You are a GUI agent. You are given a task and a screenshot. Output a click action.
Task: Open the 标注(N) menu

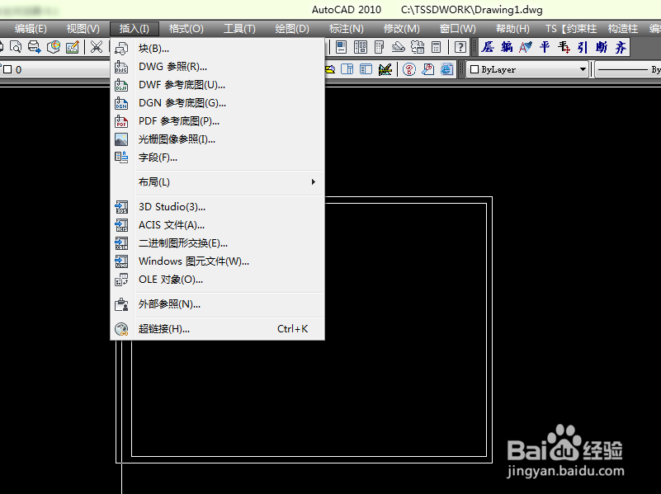(346, 29)
